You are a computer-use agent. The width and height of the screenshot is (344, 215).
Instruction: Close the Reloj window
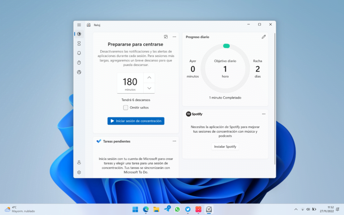tap(270, 24)
